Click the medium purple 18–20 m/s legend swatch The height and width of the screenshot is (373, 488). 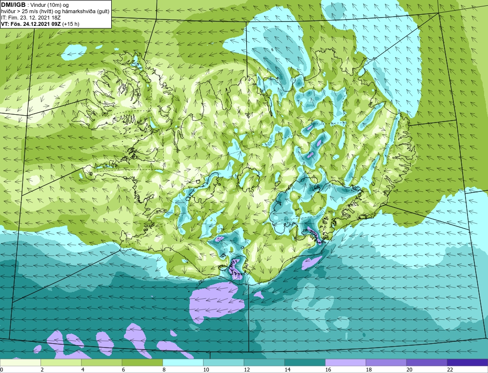click(x=386, y=362)
